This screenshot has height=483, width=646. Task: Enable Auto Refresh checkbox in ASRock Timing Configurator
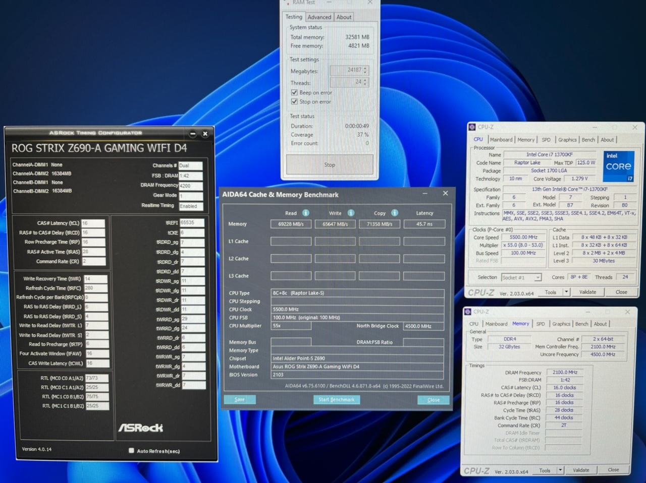tap(132, 451)
